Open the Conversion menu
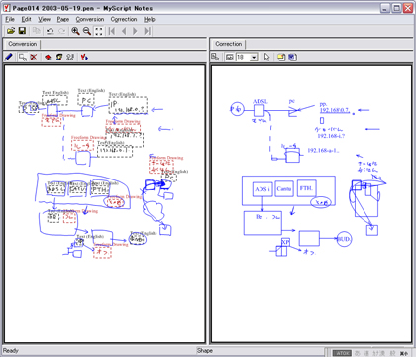 (x=90, y=19)
